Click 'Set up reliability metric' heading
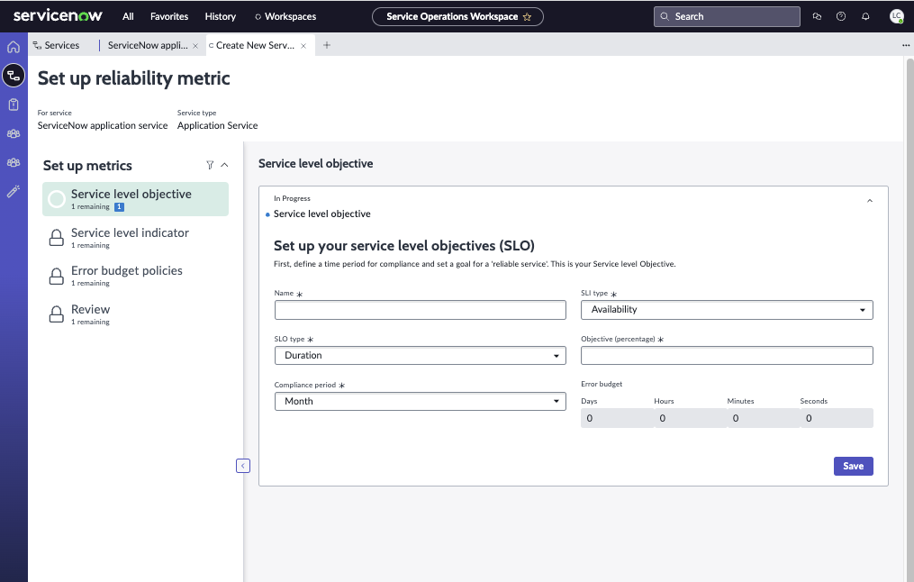The height and width of the screenshot is (582, 914). [x=134, y=78]
